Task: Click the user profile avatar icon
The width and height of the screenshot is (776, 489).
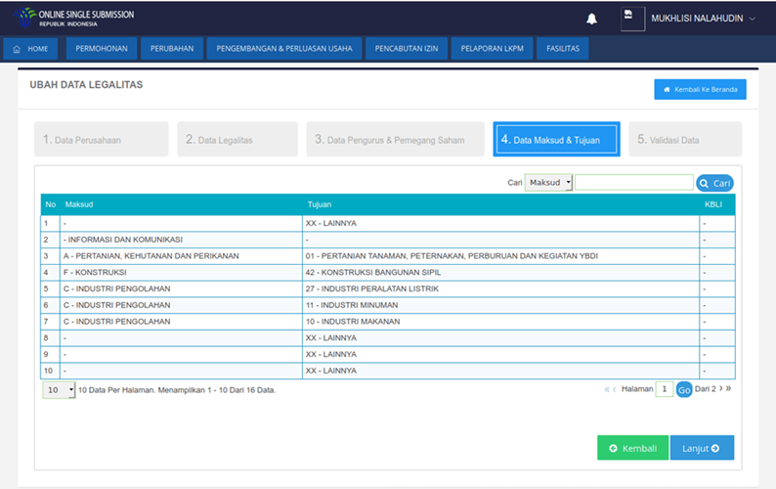Action: 632,19
